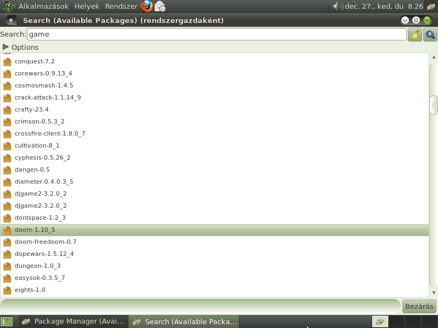Viewport: 438px width, 328px height.
Task: Click package icon beside crimson-0.5.3_2
Action: (x=7, y=121)
